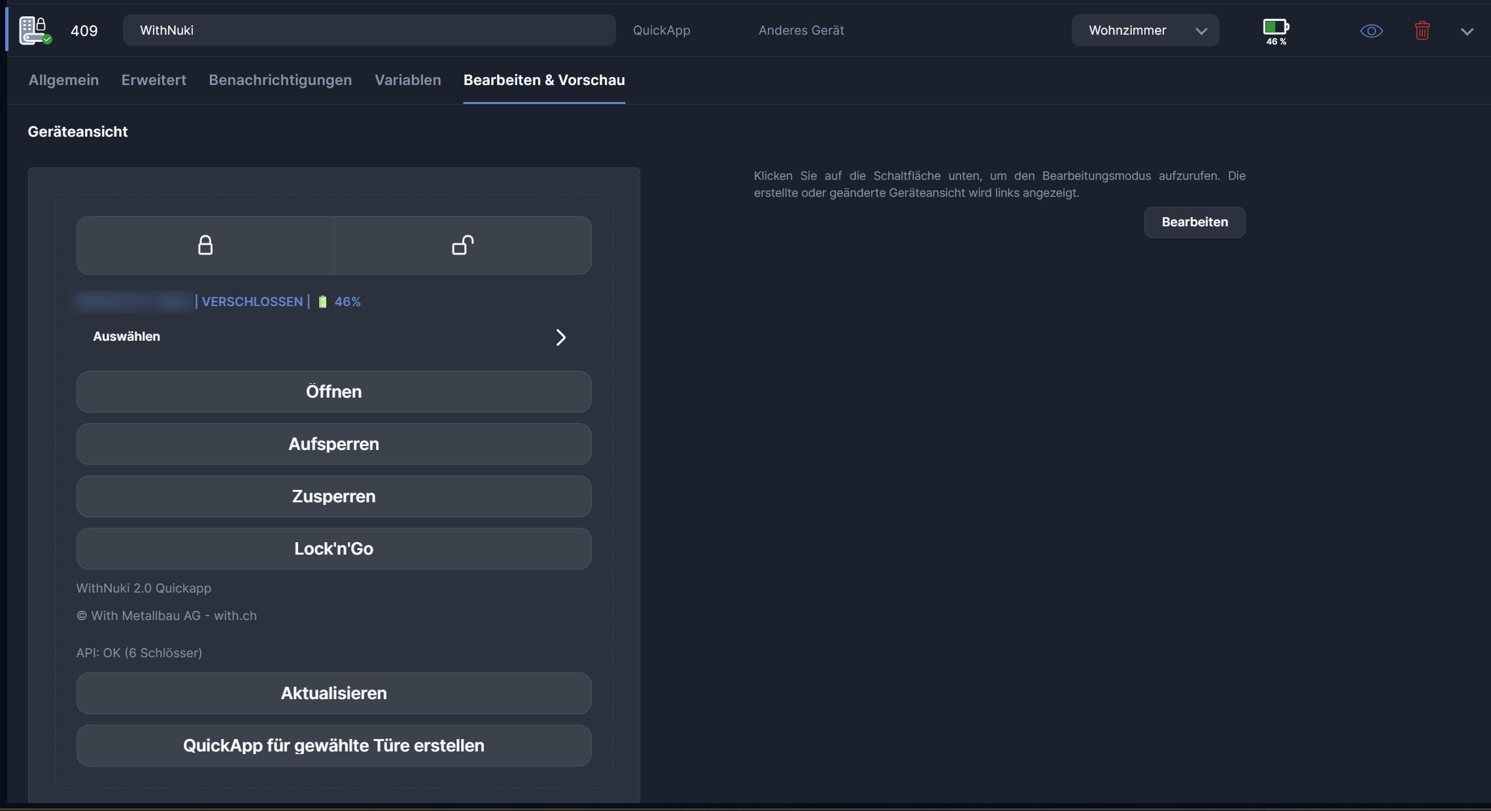The width and height of the screenshot is (1491, 811).
Task: Switch to the Allgemein tab
Action: tap(63, 80)
